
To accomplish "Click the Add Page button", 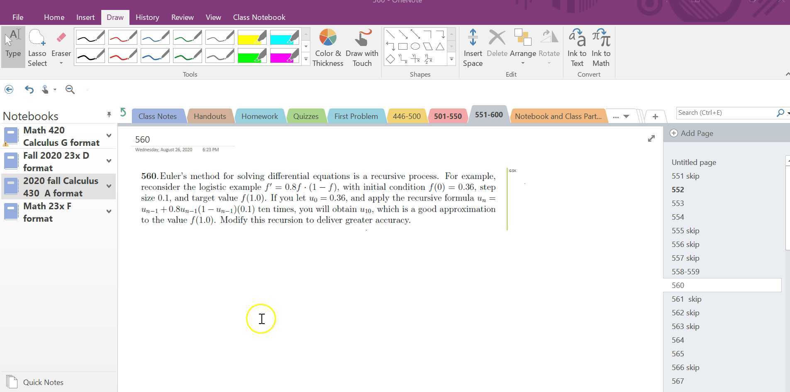I will point(691,133).
